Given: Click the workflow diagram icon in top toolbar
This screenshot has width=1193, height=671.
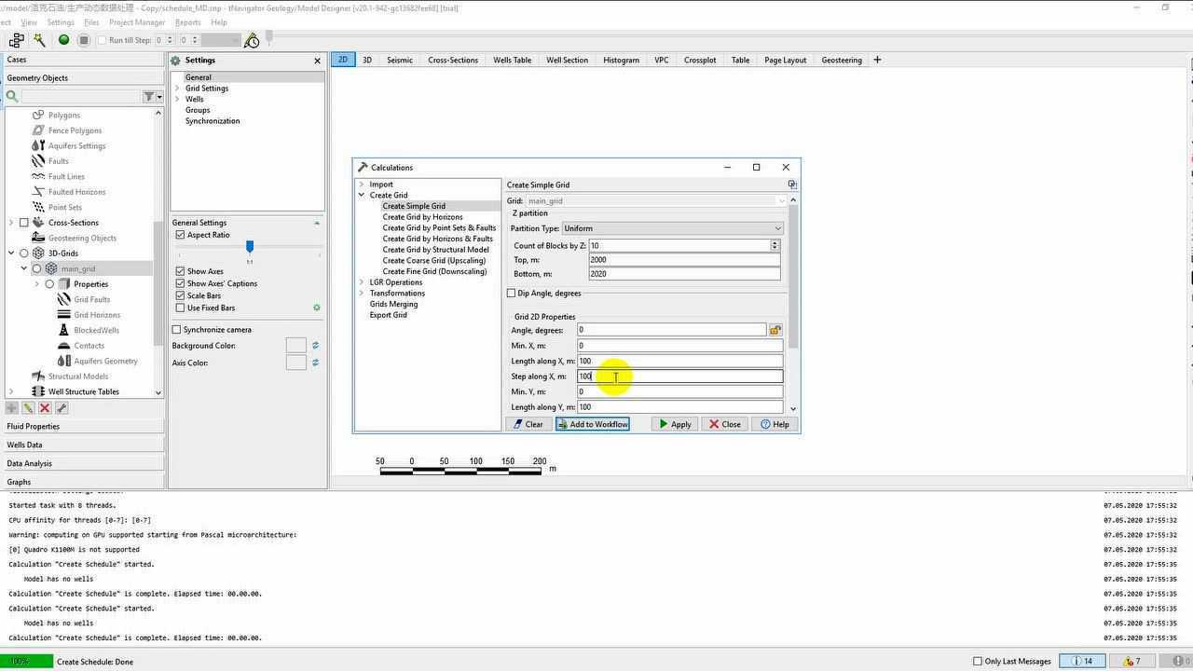Looking at the screenshot, I should pyautogui.click(x=16, y=40).
